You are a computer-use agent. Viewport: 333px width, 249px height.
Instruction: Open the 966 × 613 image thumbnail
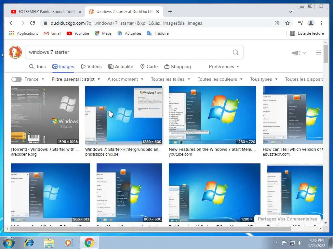[x=50, y=193]
